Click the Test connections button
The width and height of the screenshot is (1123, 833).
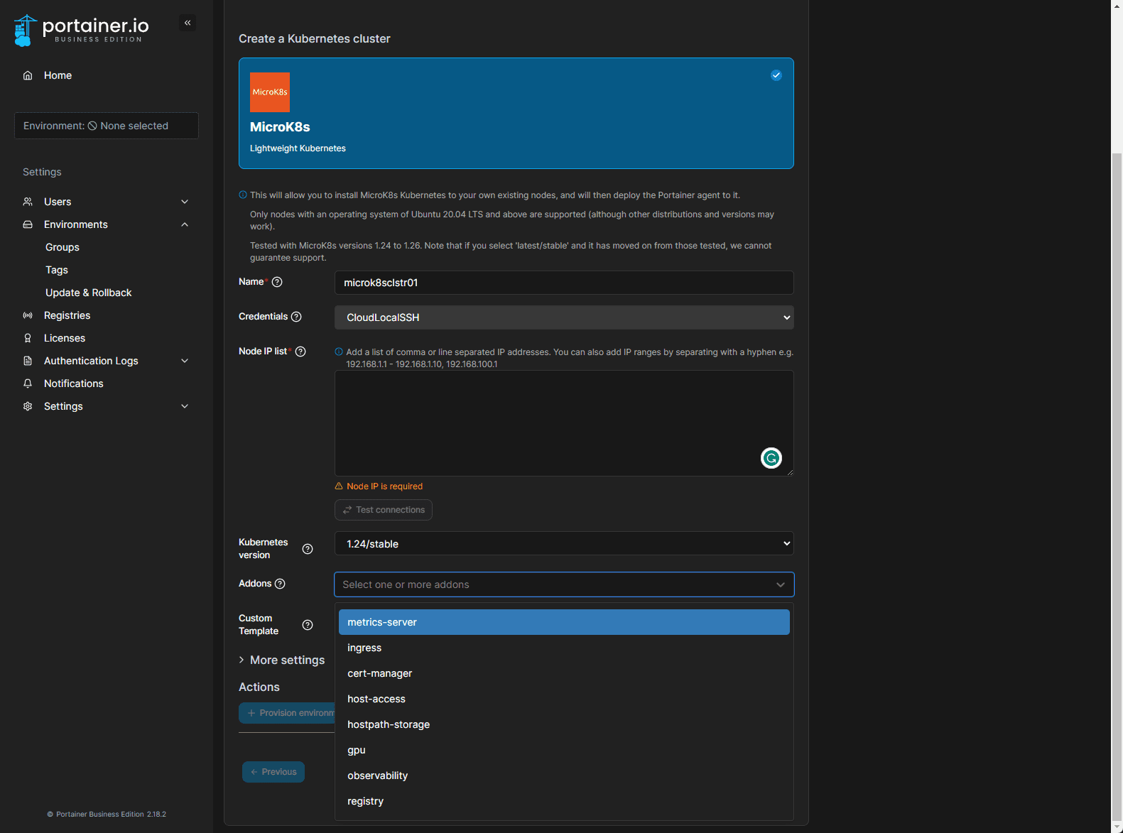pos(384,510)
